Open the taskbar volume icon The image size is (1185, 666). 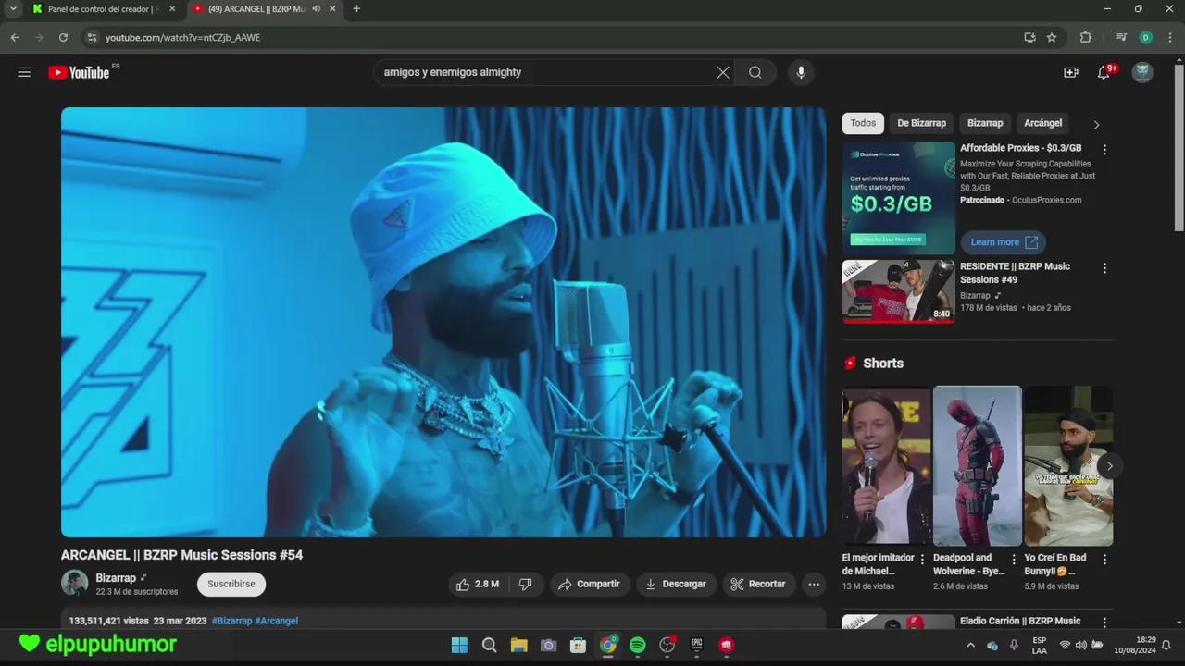point(1080,645)
